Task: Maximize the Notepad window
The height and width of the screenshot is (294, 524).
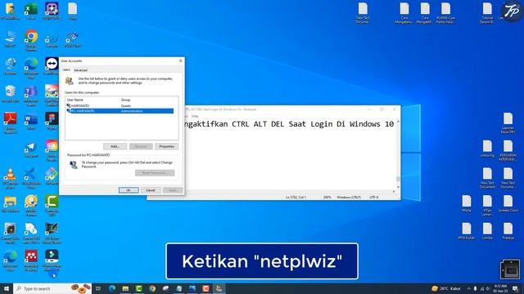Action: (382, 109)
